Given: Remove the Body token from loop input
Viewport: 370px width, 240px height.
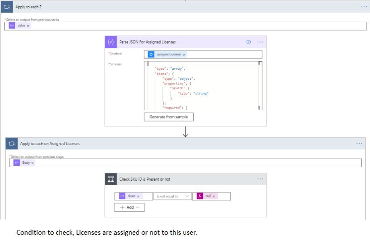Looking at the screenshot, I should pyautogui.click(x=33, y=162).
